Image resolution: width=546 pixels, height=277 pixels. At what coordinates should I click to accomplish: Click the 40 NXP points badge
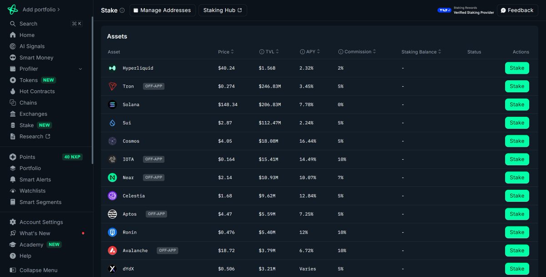click(x=72, y=157)
